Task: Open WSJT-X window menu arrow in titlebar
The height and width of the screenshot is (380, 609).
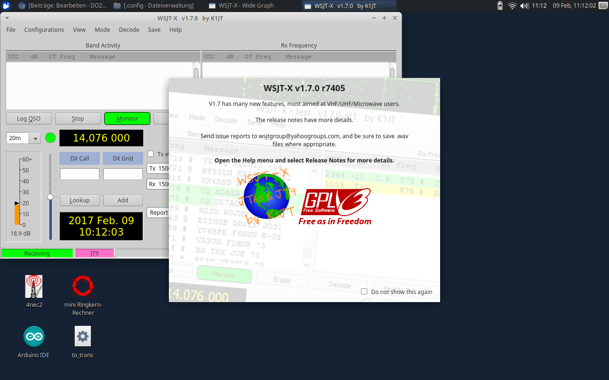Action: coord(7,18)
